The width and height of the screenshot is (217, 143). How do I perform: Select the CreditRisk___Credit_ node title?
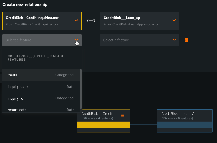97,114
